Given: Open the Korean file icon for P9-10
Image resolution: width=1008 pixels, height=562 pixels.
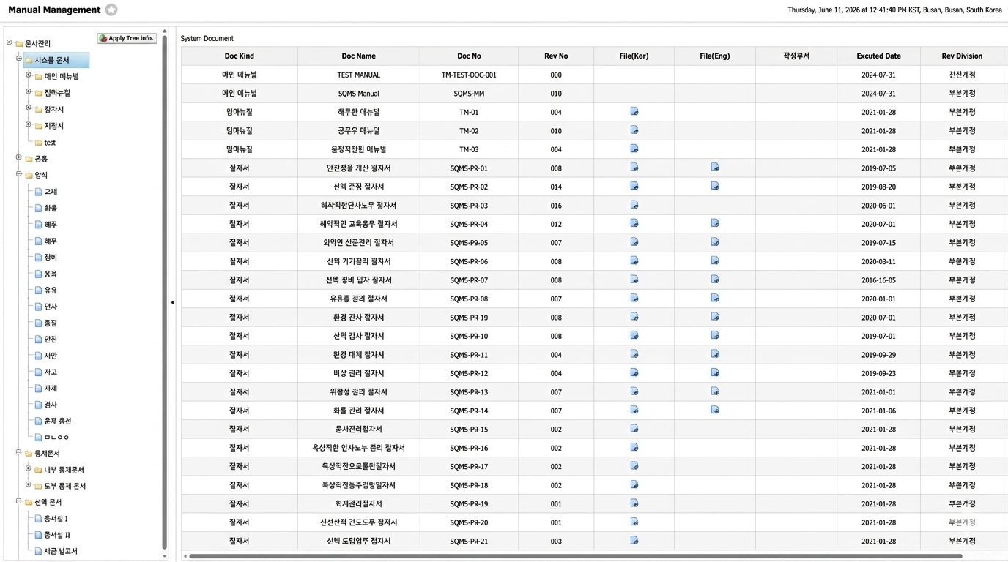Looking at the screenshot, I should tap(634, 335).
